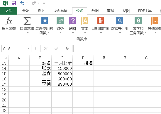This screenshot has height=114, width=161.
Task: Click the 函数库 group label
Action: point(82,39)
